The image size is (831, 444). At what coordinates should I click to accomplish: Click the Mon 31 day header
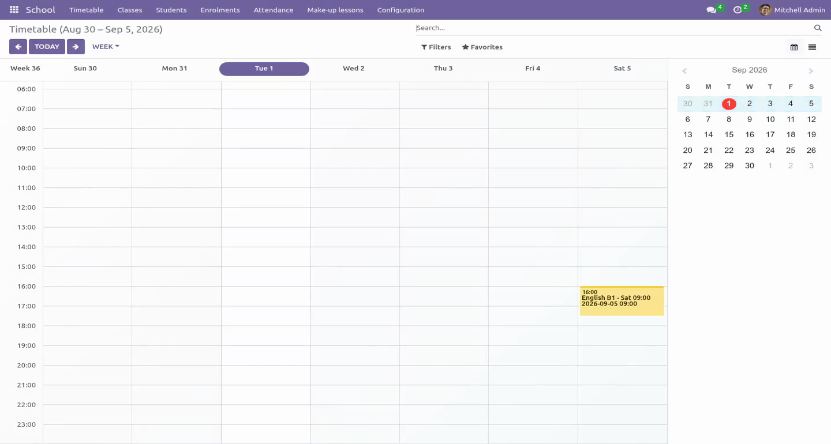(x=175, y=69)
